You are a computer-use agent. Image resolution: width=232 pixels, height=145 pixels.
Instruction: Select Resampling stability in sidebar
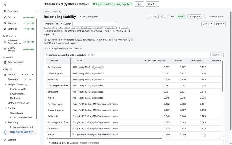coord(21,132)
